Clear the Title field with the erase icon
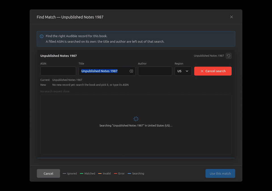The image size is (272, 191). pyautogui.click(x=131, y=71)
